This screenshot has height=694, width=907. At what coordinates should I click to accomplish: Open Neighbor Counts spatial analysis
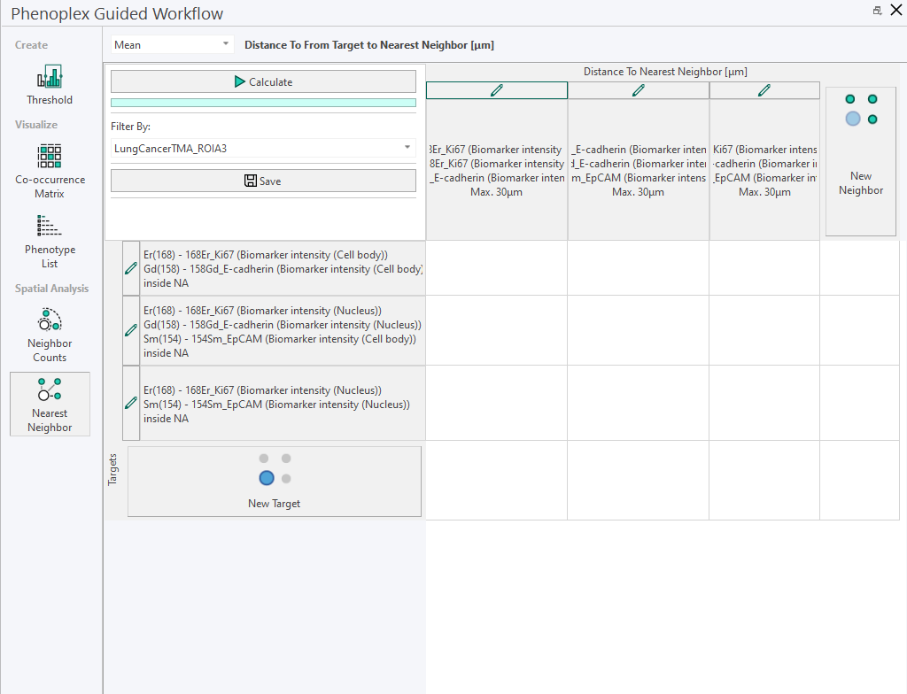pyautogui.click(x=50, y=335)
